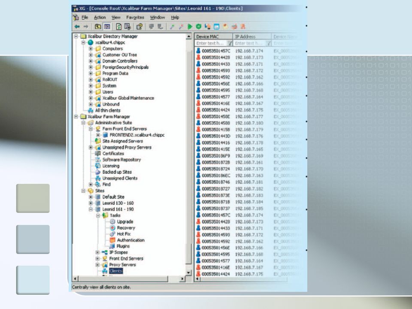Screen dimensions: 412x309
Task: Expand the Customer OU Tree node
Action: (91, 55)
